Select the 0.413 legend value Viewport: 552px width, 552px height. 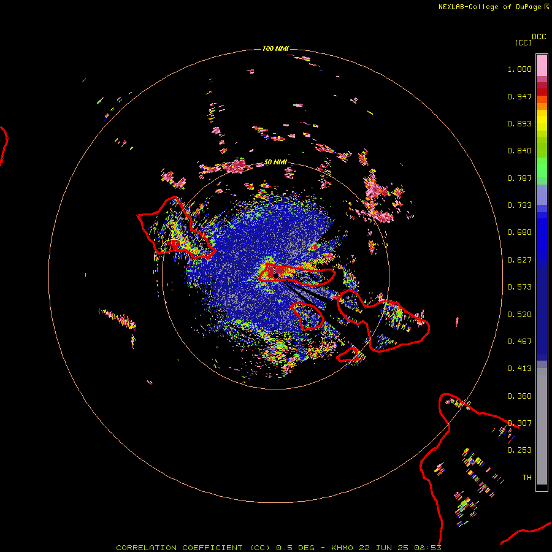(x=519, y=369)
